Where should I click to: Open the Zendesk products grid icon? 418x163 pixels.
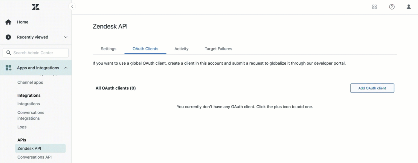point(374,7)
